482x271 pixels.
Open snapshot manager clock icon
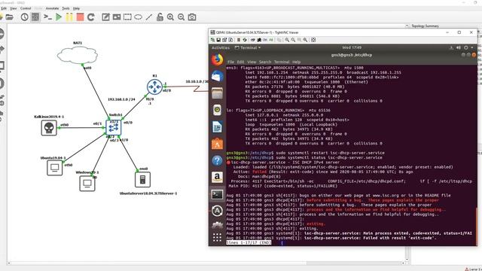[x=24, y=17]
